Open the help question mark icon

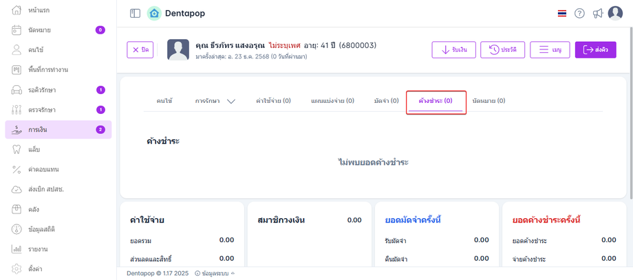click(579, 14)
